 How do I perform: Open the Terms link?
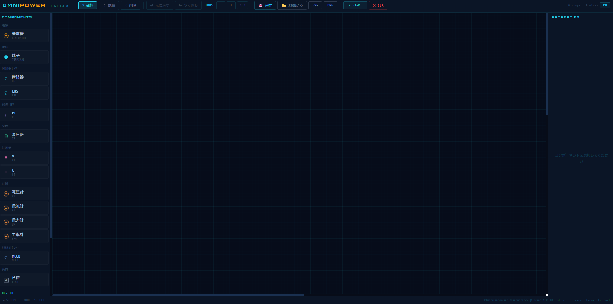[x=590, y=300]
